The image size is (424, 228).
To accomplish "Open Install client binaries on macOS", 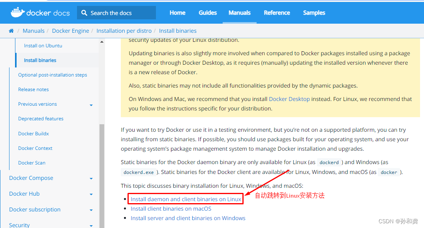I will (171, 209).
